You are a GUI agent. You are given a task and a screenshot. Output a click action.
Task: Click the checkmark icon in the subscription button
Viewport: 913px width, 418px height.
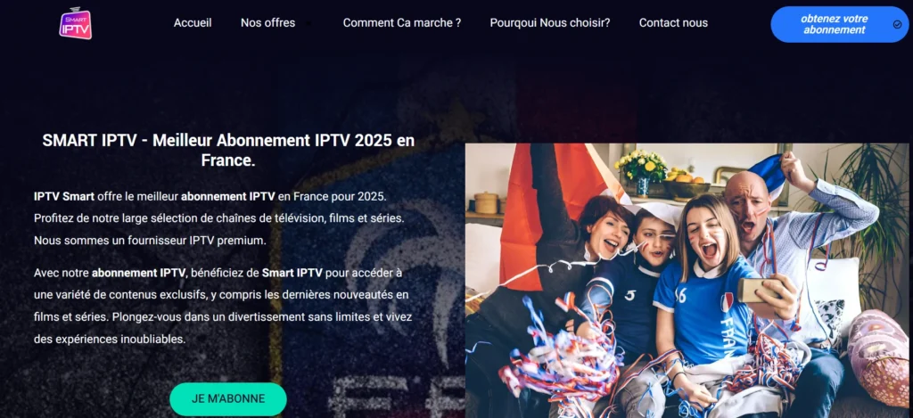897,24
